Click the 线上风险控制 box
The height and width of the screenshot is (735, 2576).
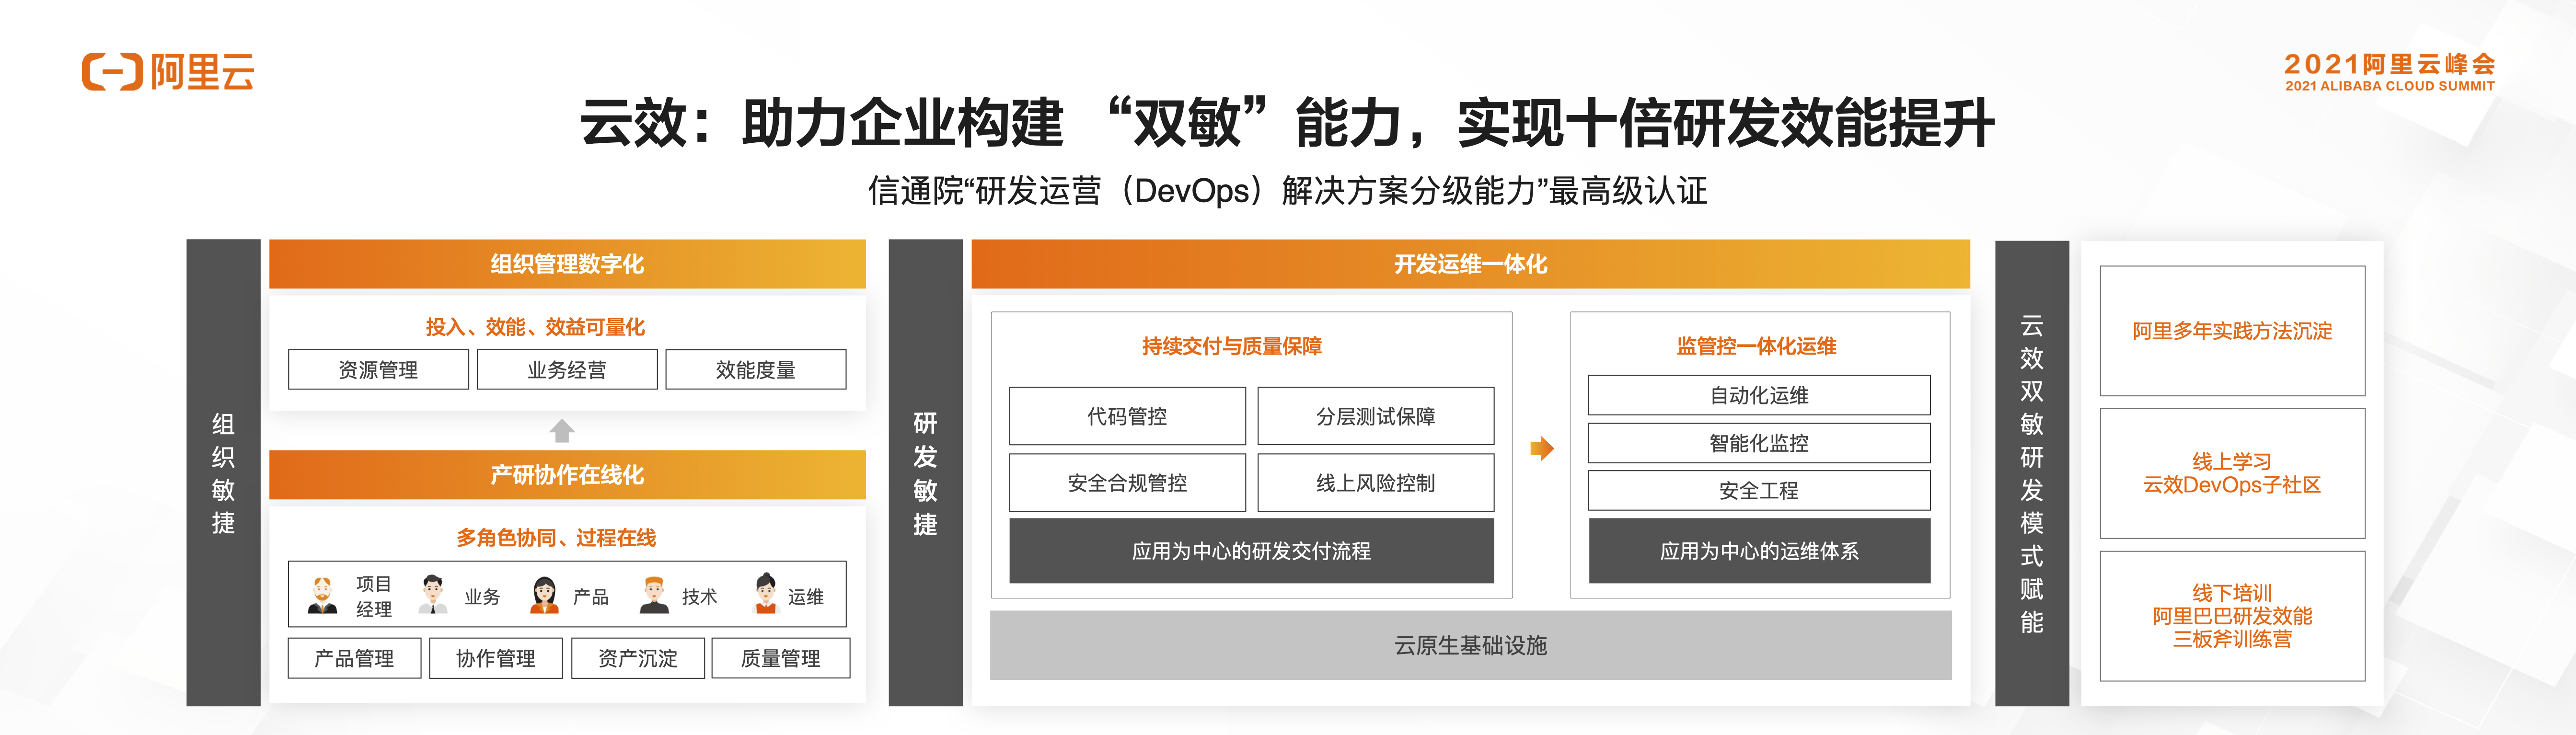point(1375,483)
